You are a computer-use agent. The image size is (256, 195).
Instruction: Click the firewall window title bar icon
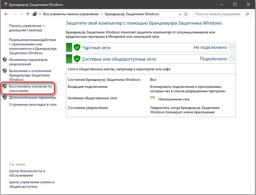(5, 4)
